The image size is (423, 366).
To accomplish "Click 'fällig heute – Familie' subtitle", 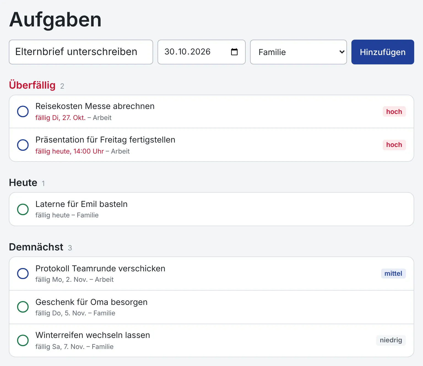I will point(67,215).
